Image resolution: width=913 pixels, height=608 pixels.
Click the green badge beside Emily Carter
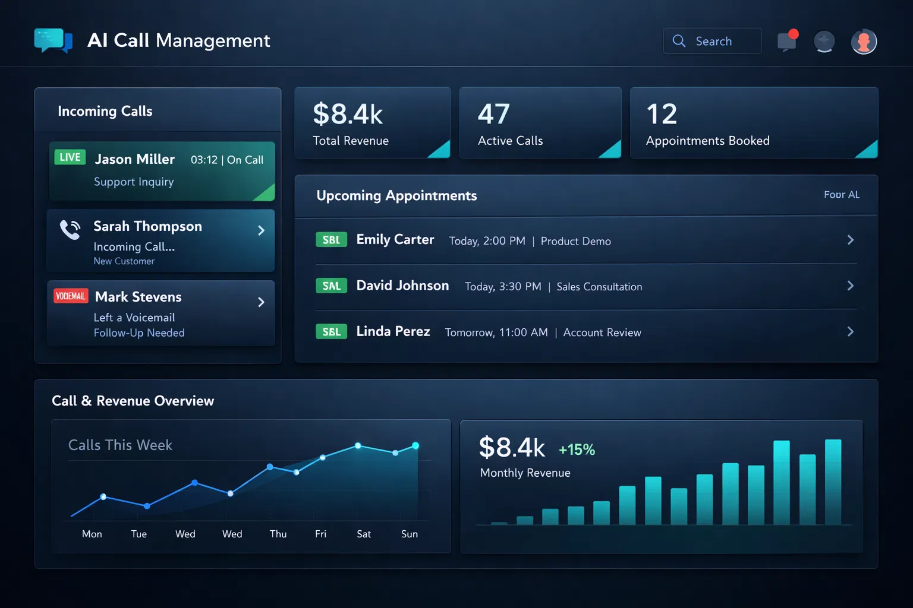pos(331,239)
